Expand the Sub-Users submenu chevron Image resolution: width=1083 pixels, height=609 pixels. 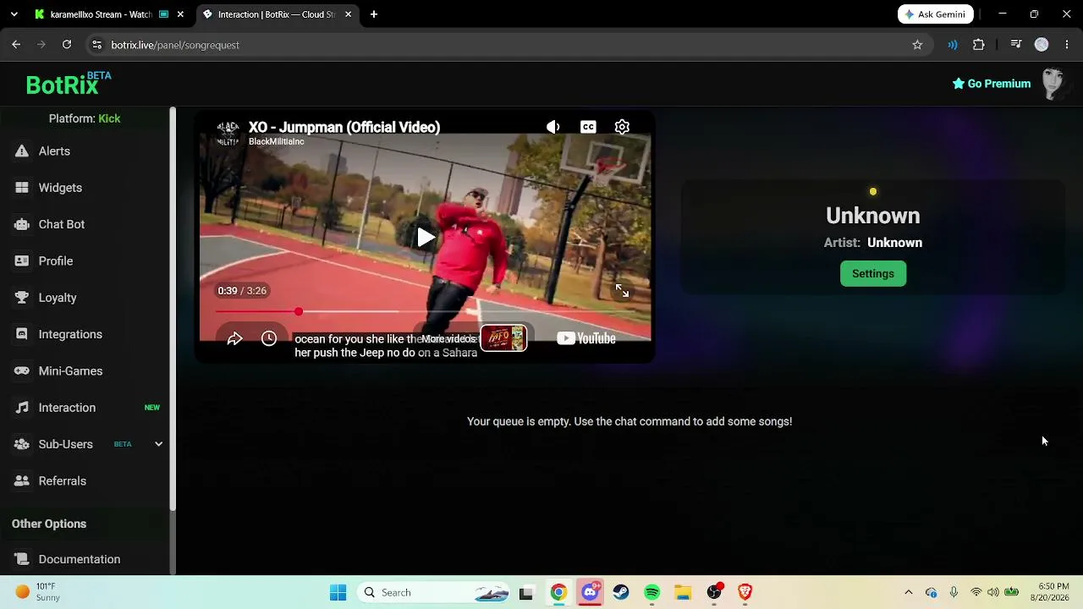[x=158, y=444]
